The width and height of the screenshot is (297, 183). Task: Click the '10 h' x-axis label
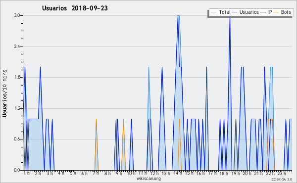131,173
